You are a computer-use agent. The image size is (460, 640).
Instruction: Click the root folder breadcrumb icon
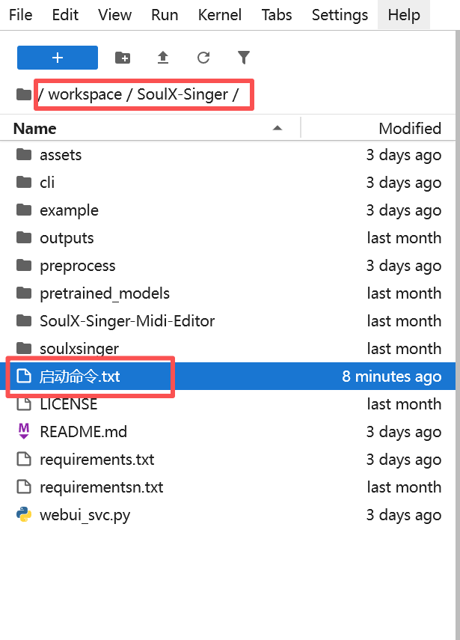click(x=24, y=95)
